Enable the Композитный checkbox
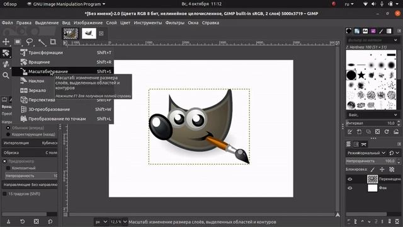The width and height of the screenshot is (403, 227). pyautogui.click(x=8, y=168)
